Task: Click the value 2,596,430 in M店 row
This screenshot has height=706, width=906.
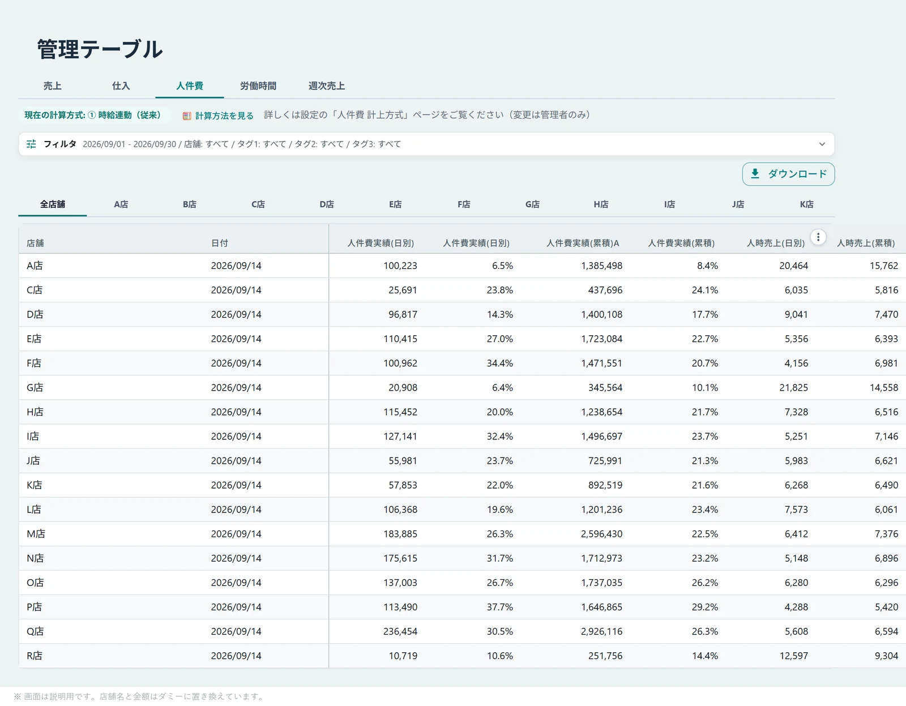Action: click(x=601, y=533)
